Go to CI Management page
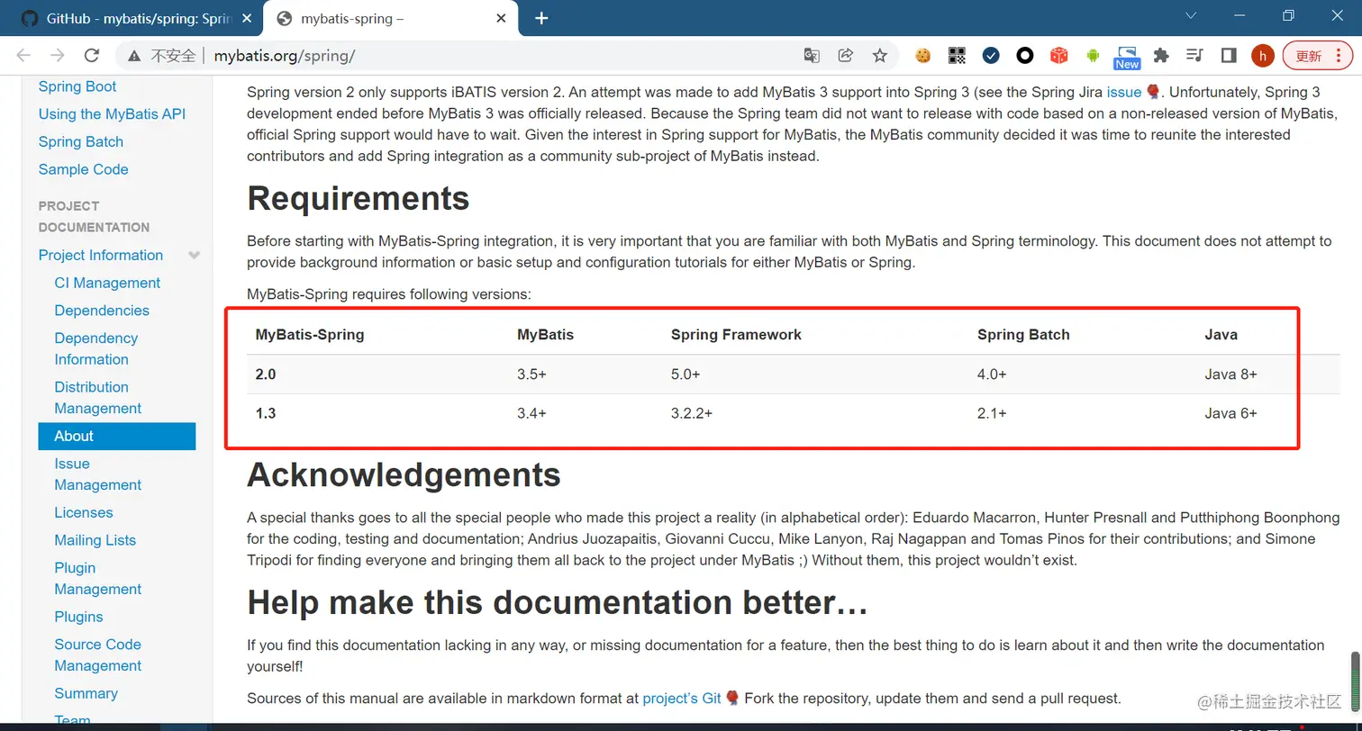 point(107,283)
